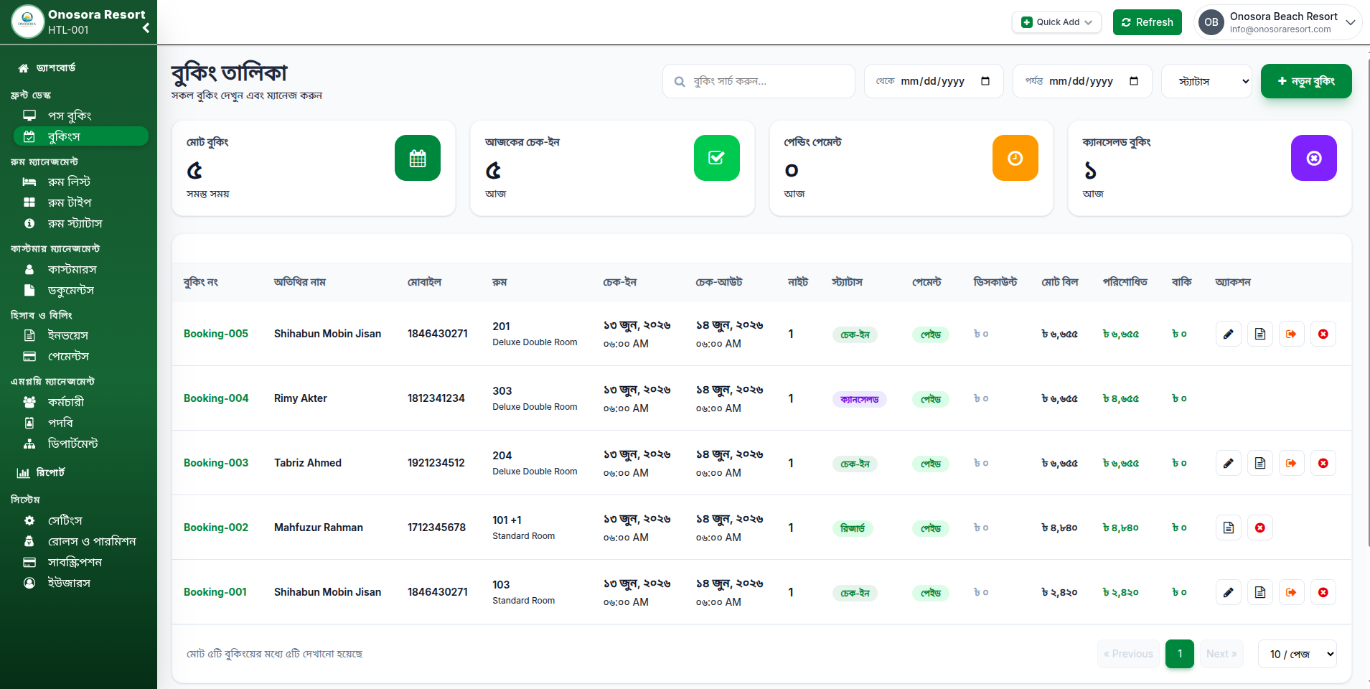Image resolution: width=1370 pixels, height=689 pixels.
Task: Collapse the sidebar using the left chevron
Action: [x=146, y=28]
